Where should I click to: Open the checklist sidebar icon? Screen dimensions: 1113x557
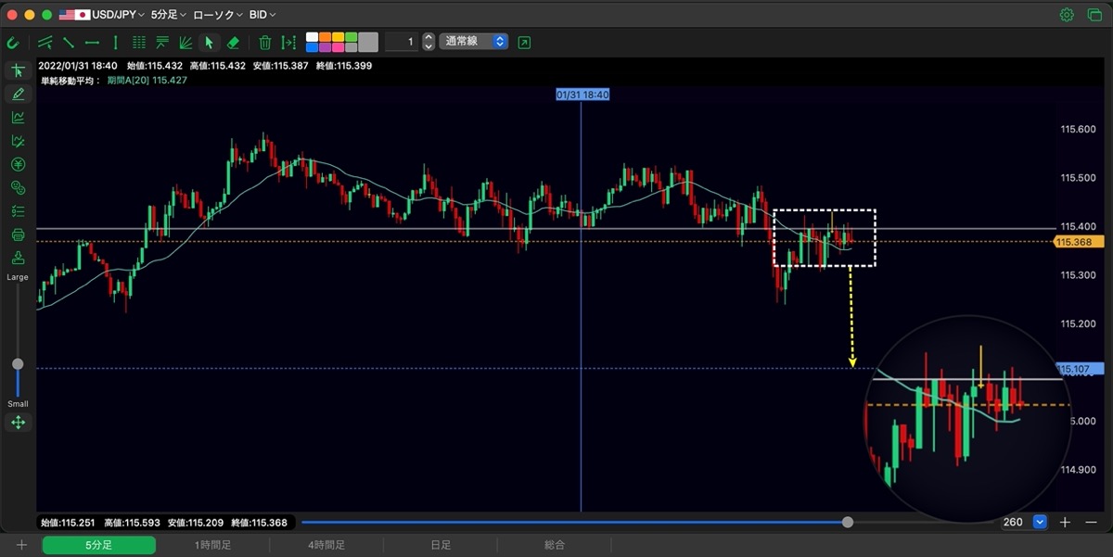coord(18,211)
